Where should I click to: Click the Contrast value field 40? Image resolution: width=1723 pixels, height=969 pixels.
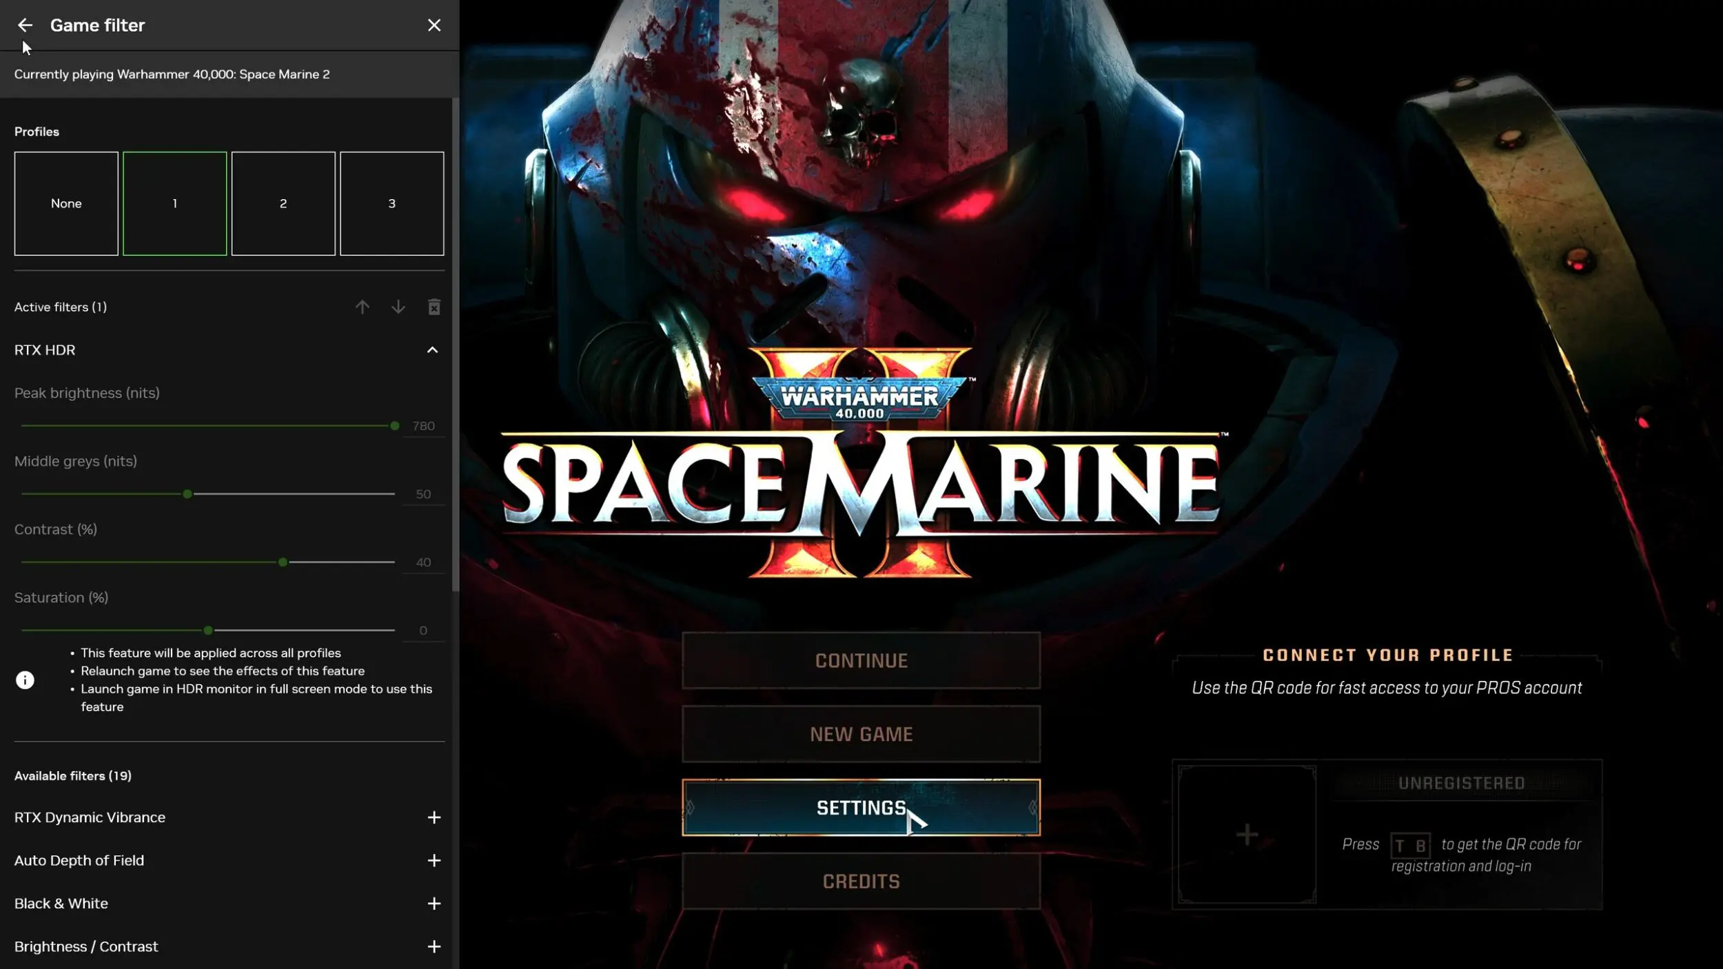coord(423,562)
